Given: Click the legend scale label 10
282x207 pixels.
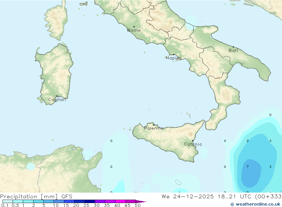Looking at the screenshot, I should (56, 205).
